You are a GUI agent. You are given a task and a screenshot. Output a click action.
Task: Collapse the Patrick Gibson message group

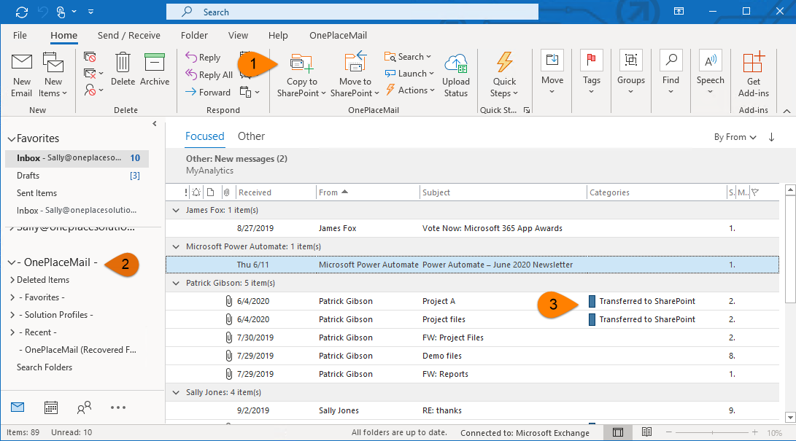[175, 283]
